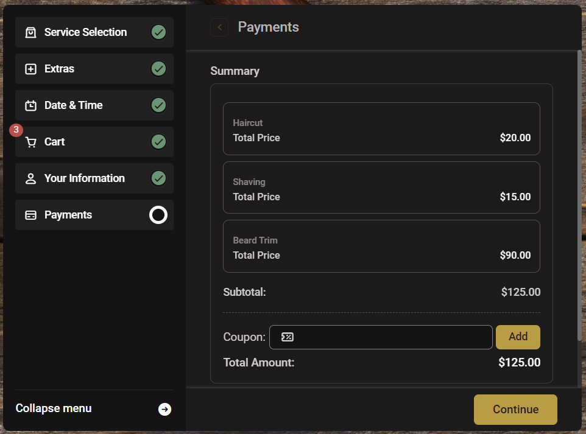Viewport: 586px width, 434px height.
Task: Click the checkmark next to Your Information
Action: tap(158, 178)
